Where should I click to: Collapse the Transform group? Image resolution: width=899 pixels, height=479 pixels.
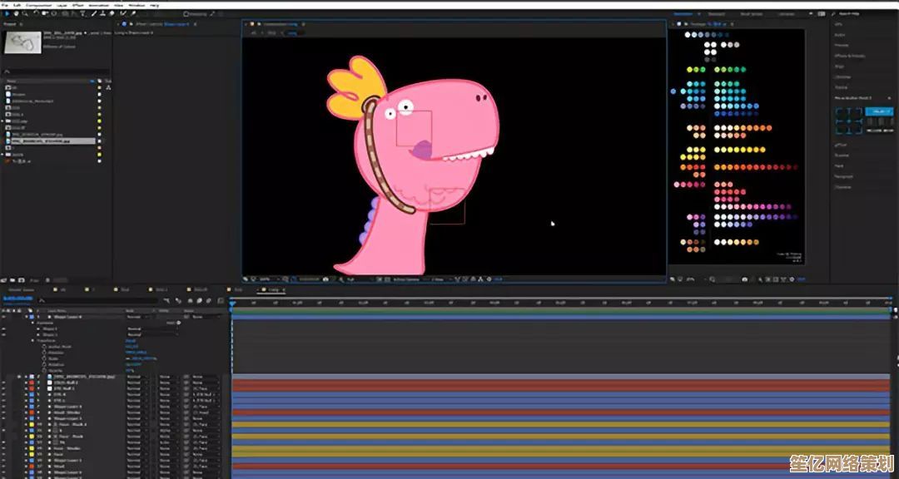click(32, 340)
